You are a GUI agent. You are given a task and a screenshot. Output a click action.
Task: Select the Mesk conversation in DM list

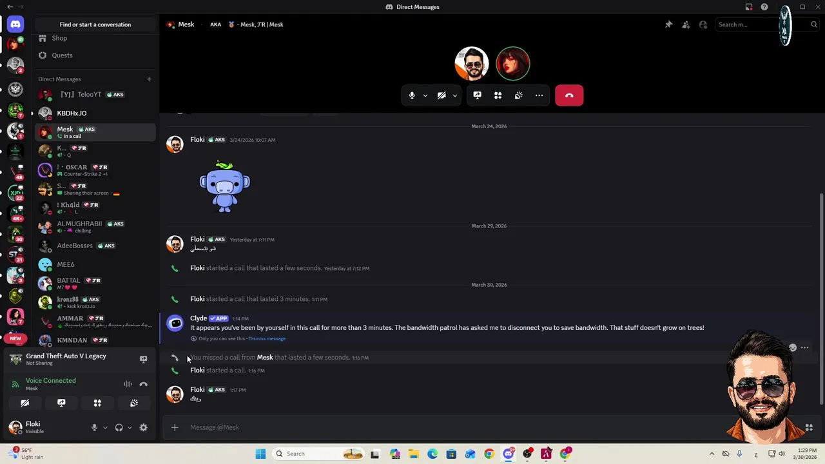(x=95, y=132)
